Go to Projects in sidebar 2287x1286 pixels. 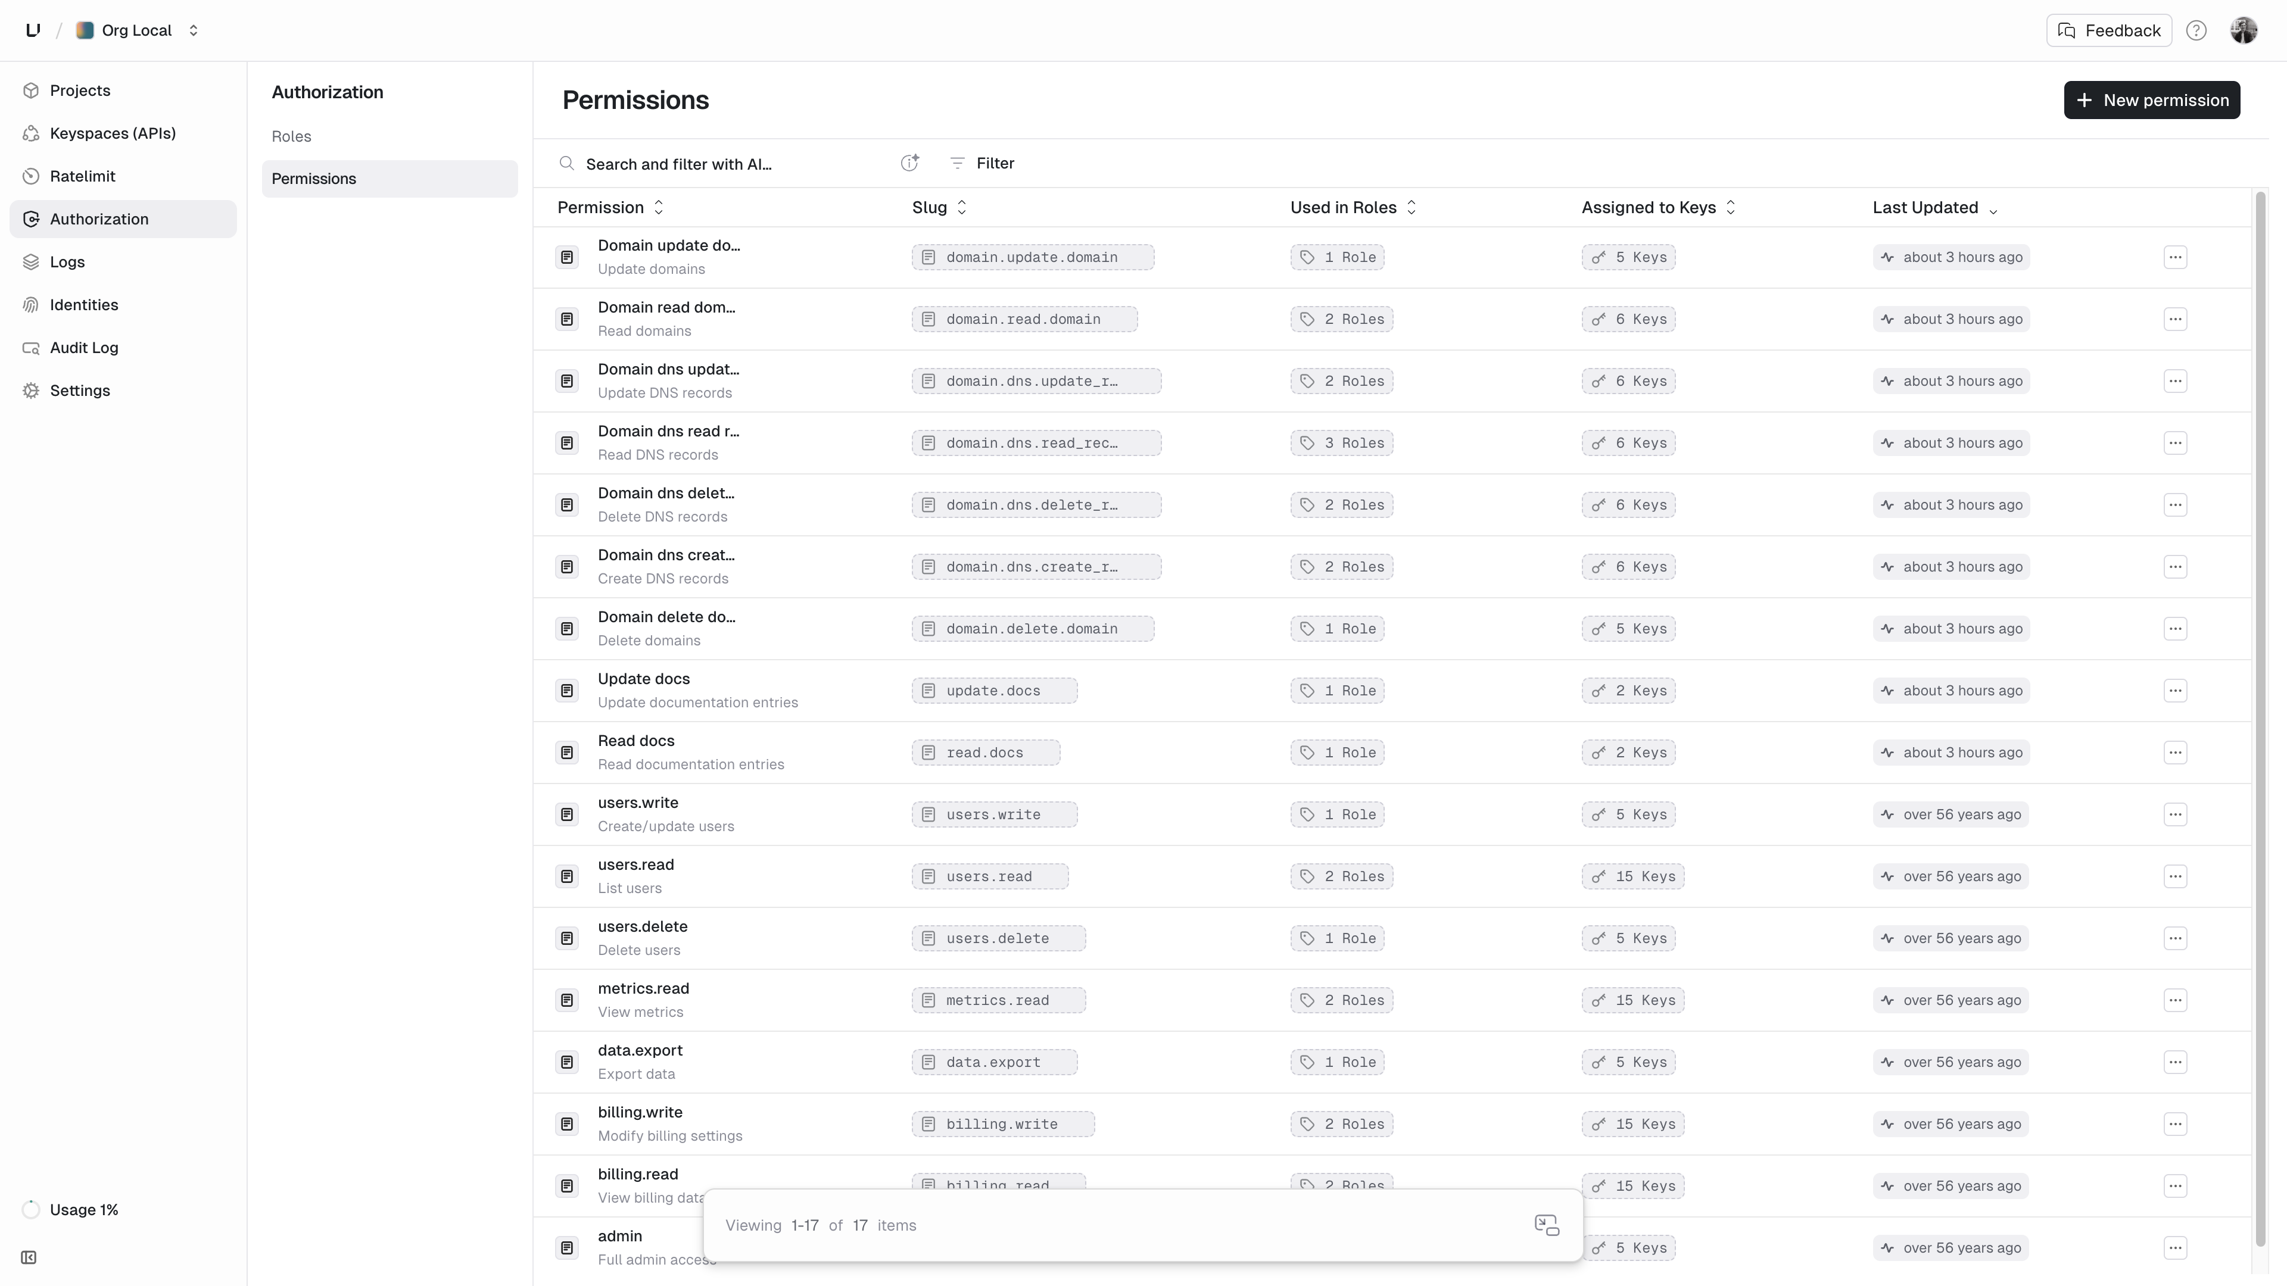[x=123, y=90]
